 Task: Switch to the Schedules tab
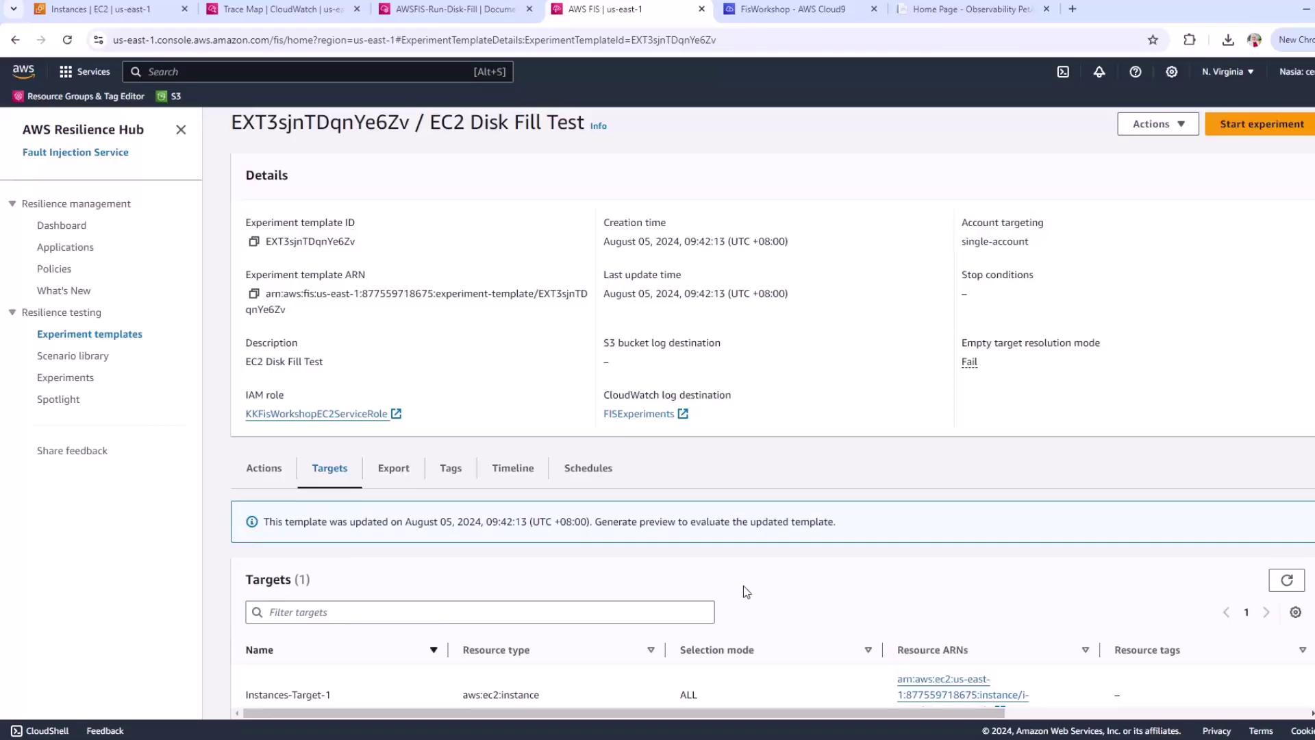point(588,469)
